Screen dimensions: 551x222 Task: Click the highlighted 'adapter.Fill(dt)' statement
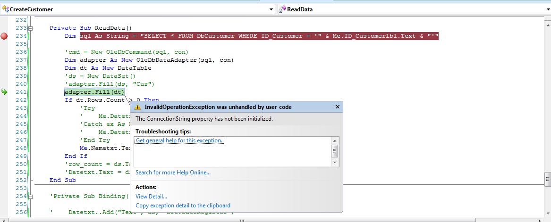(x=94, y=92)
